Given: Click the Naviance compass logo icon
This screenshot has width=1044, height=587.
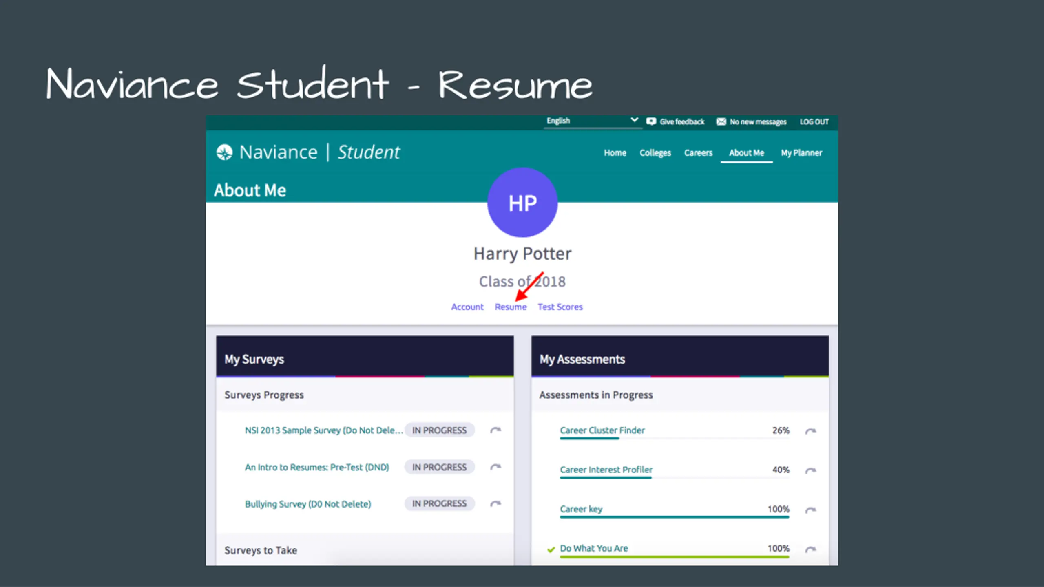Looking at the screenshot, I should [224, 152].
